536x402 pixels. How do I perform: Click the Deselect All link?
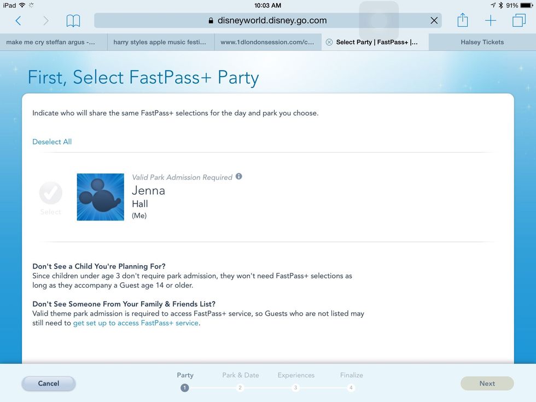coord(52,142)
